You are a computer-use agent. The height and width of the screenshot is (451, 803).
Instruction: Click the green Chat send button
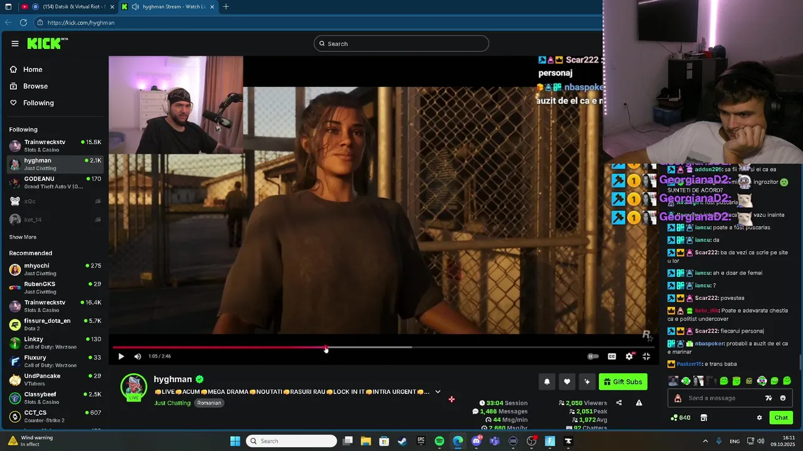[x=781, y=418]
